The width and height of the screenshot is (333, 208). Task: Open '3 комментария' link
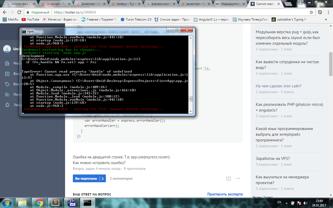point(121,178)
